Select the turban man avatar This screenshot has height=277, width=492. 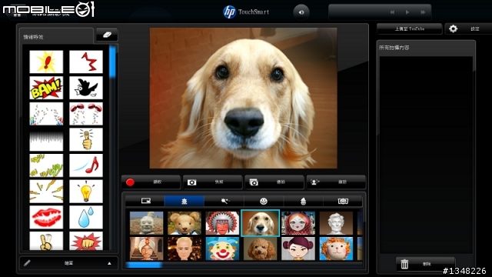coord(147,249)
